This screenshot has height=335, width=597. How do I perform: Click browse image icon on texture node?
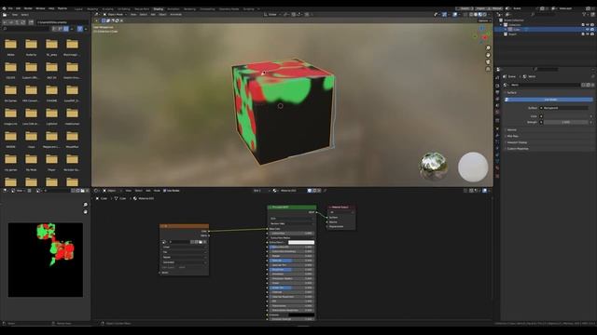(x=164, y=242)
